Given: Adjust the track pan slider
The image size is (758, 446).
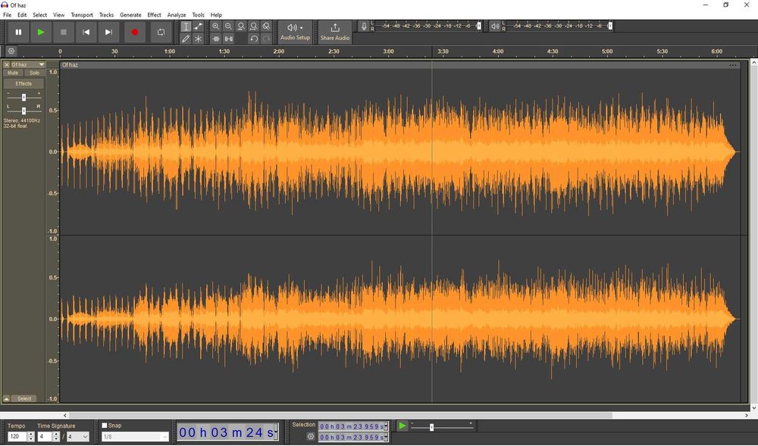Looking at the screenshot, I should [x=23, y=111].
